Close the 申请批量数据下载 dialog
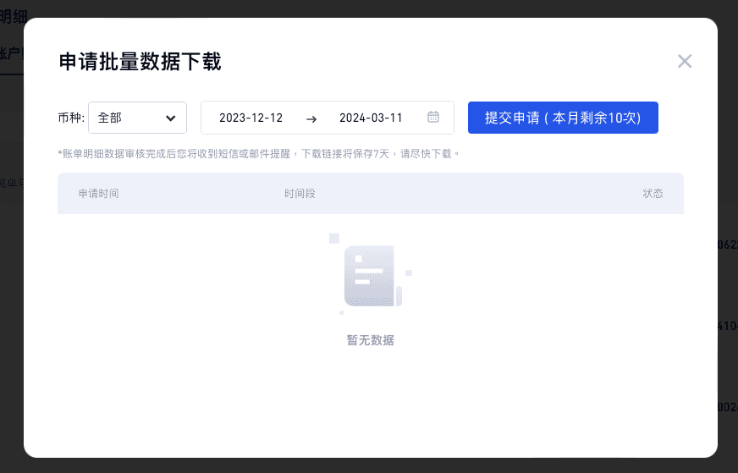Image resolution: width=738 pixels, height=473 pixels. tap(685, 61)
